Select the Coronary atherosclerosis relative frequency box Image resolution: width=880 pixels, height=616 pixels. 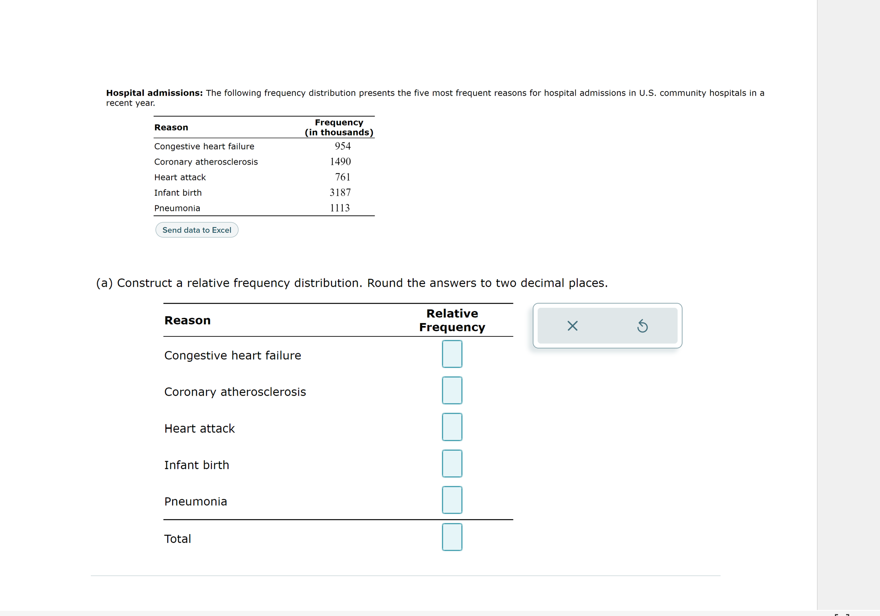tap(452, 390)
